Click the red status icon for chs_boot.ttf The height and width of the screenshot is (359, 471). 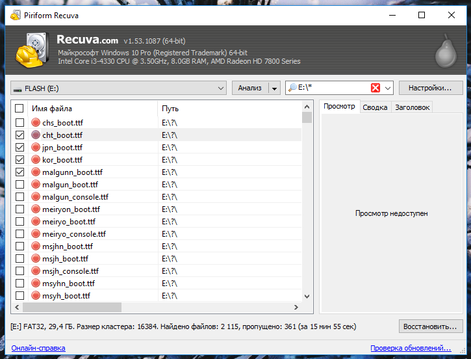click(36, 122)
